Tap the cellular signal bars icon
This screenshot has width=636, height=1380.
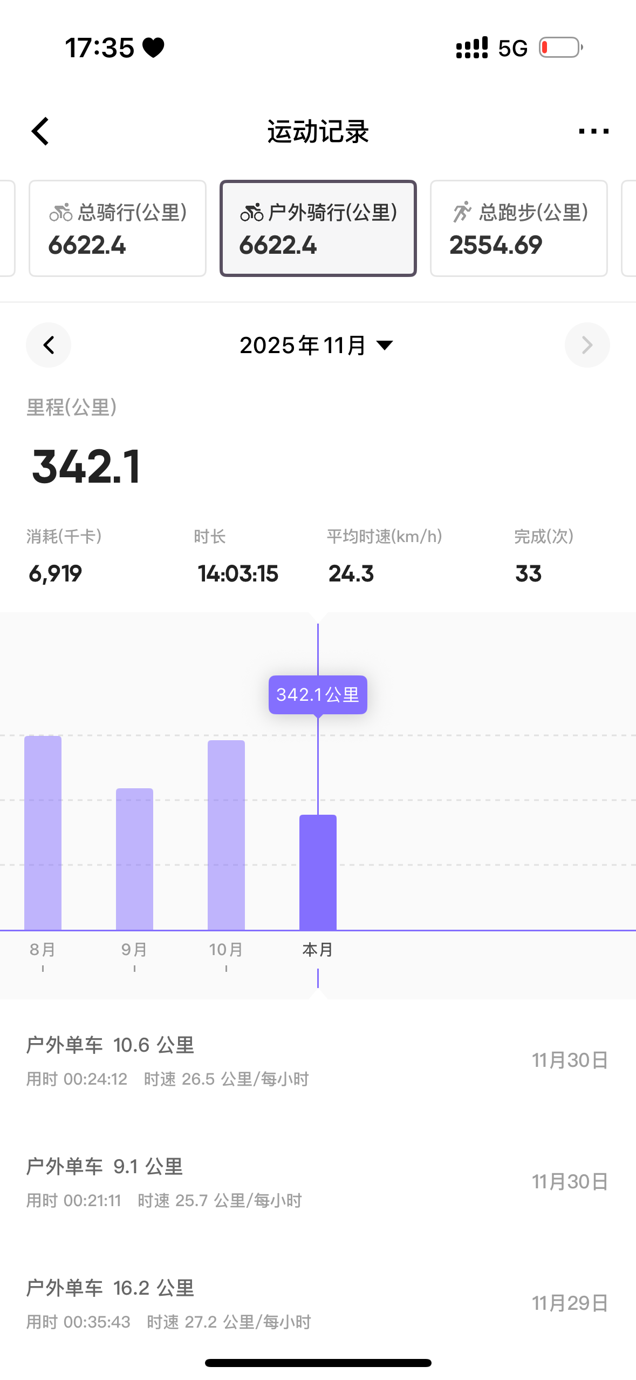(x=472, y=48)
